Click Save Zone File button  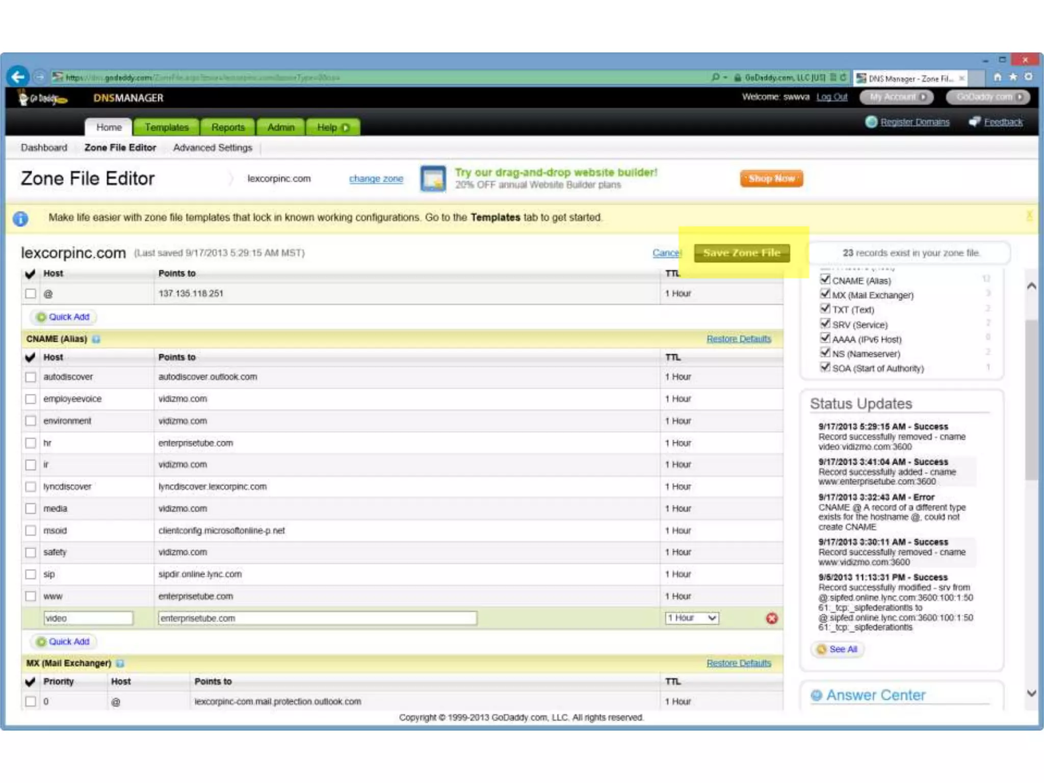[x=742, y=253]
